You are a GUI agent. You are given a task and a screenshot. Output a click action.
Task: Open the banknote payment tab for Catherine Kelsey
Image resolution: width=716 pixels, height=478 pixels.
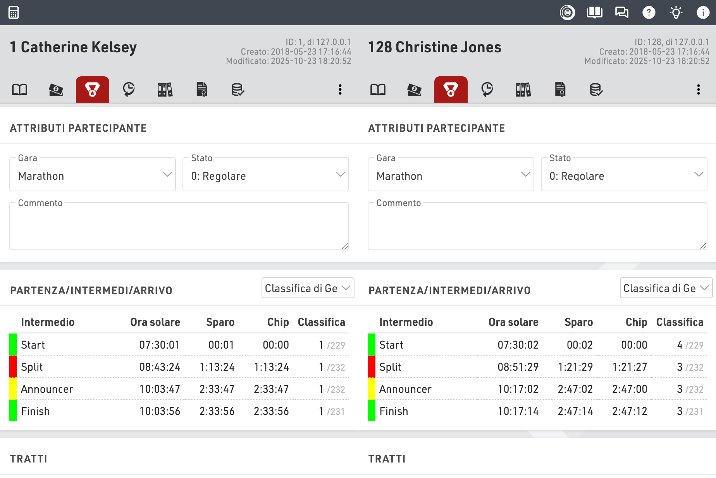[x=56, y=90]
